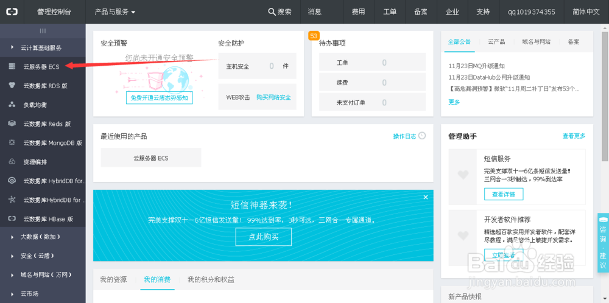609x303 pixels.
Task: Click 查看详情 button under 短信服务
Action: tap(504, 194)
